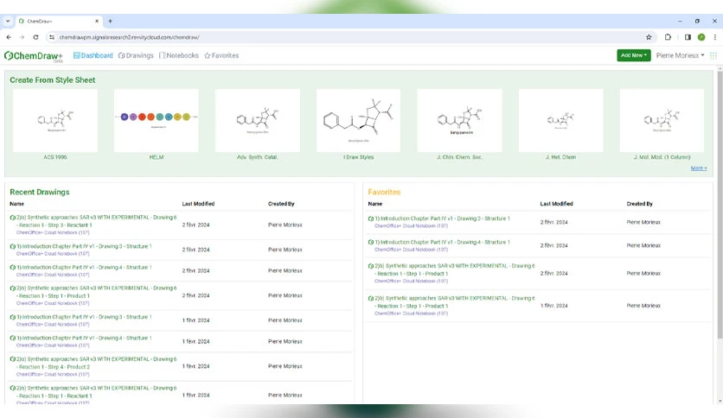Choose J. Mol. Mod. (1 Column) style sheet
Viewport: 723px width, 418px height.
662,121
